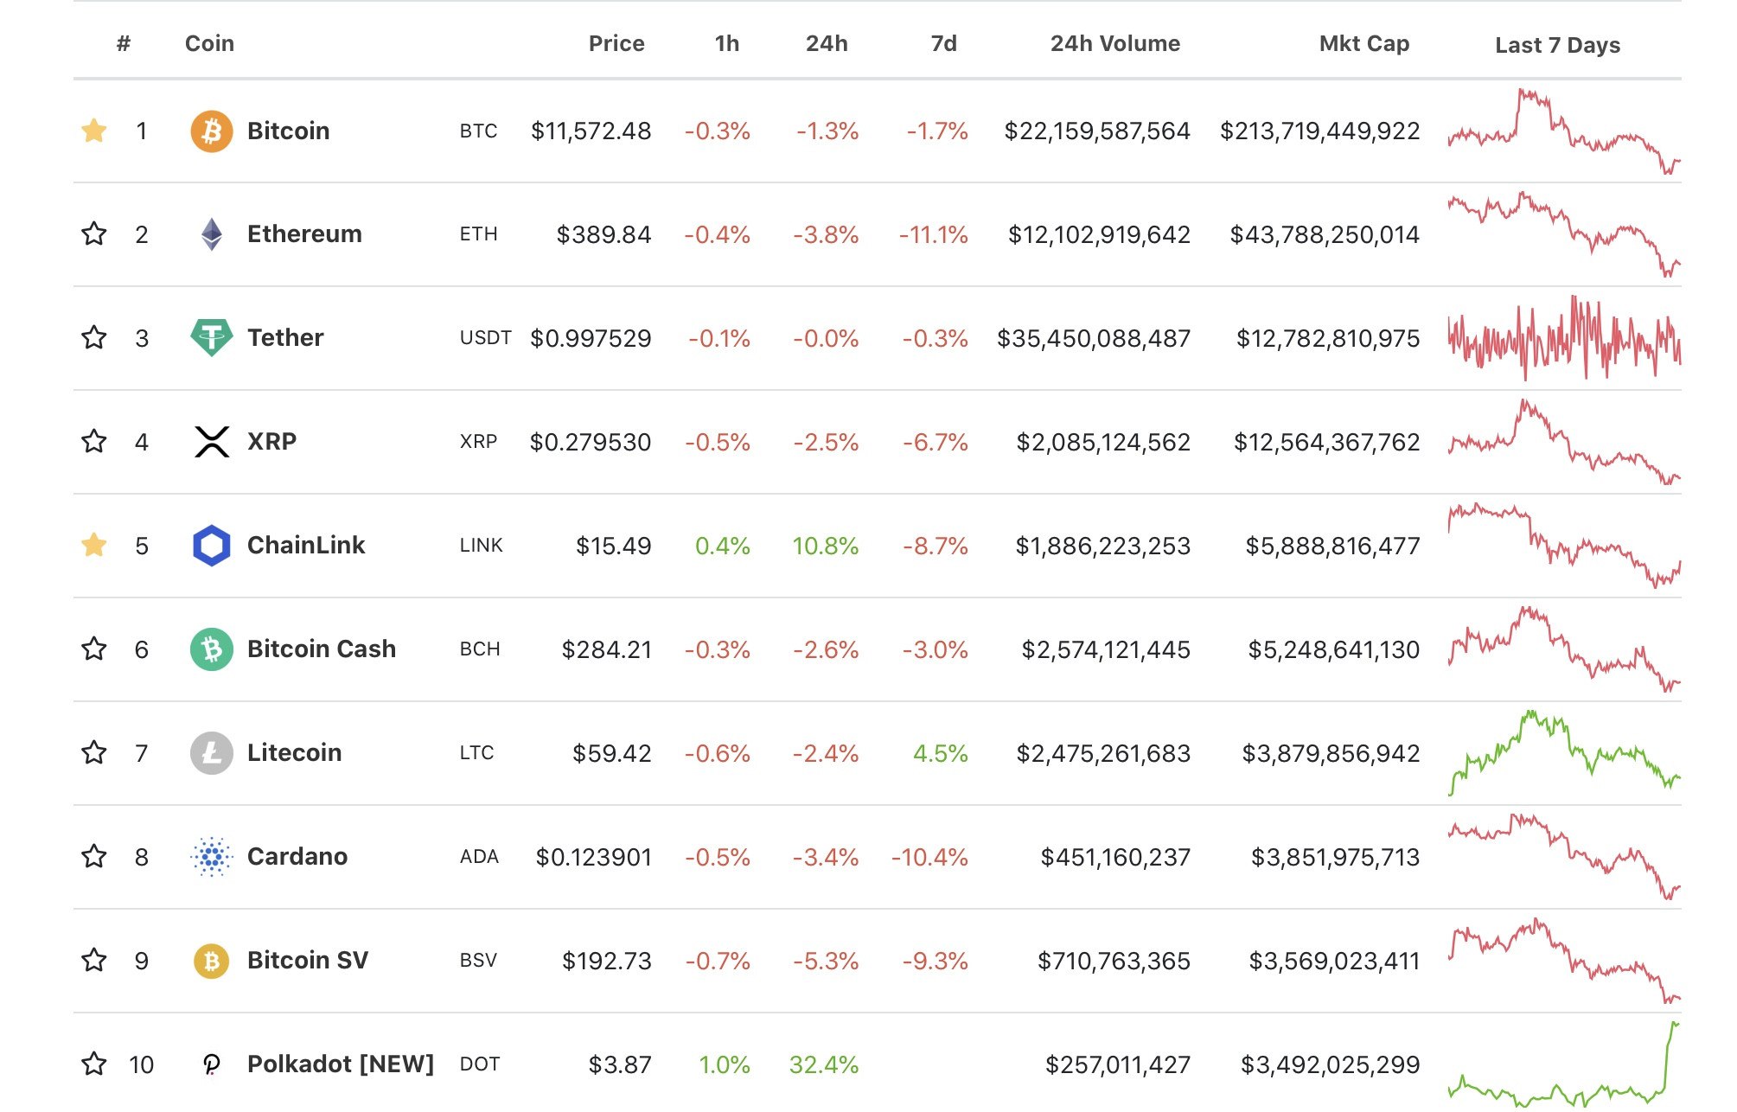Open Litecoin's green 7-day sparkline chart
The width and height of the screenshot is (1737, 1112).
click(1564, 753)
